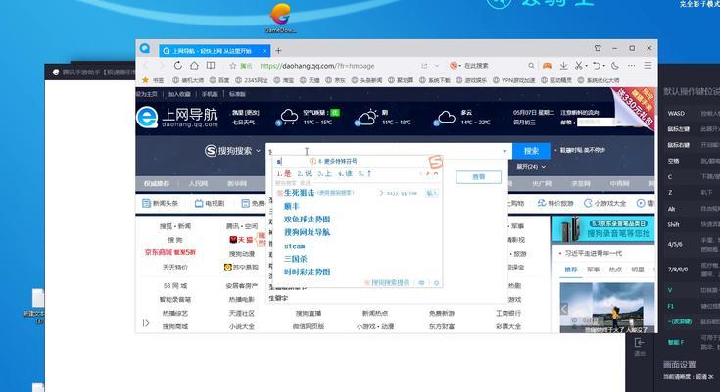Select suggestion 时时彩走势图
This screenshot has height=392, width=720.
click(x=307, y=272)
